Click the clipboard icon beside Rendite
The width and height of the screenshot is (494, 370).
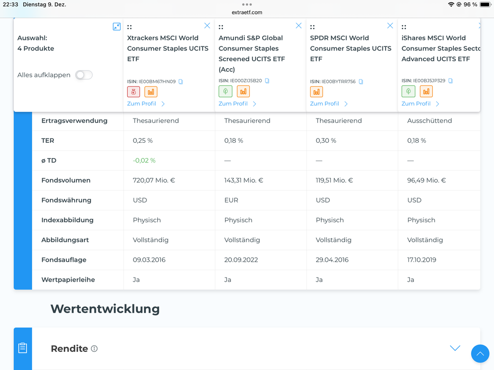coord(23,348)
